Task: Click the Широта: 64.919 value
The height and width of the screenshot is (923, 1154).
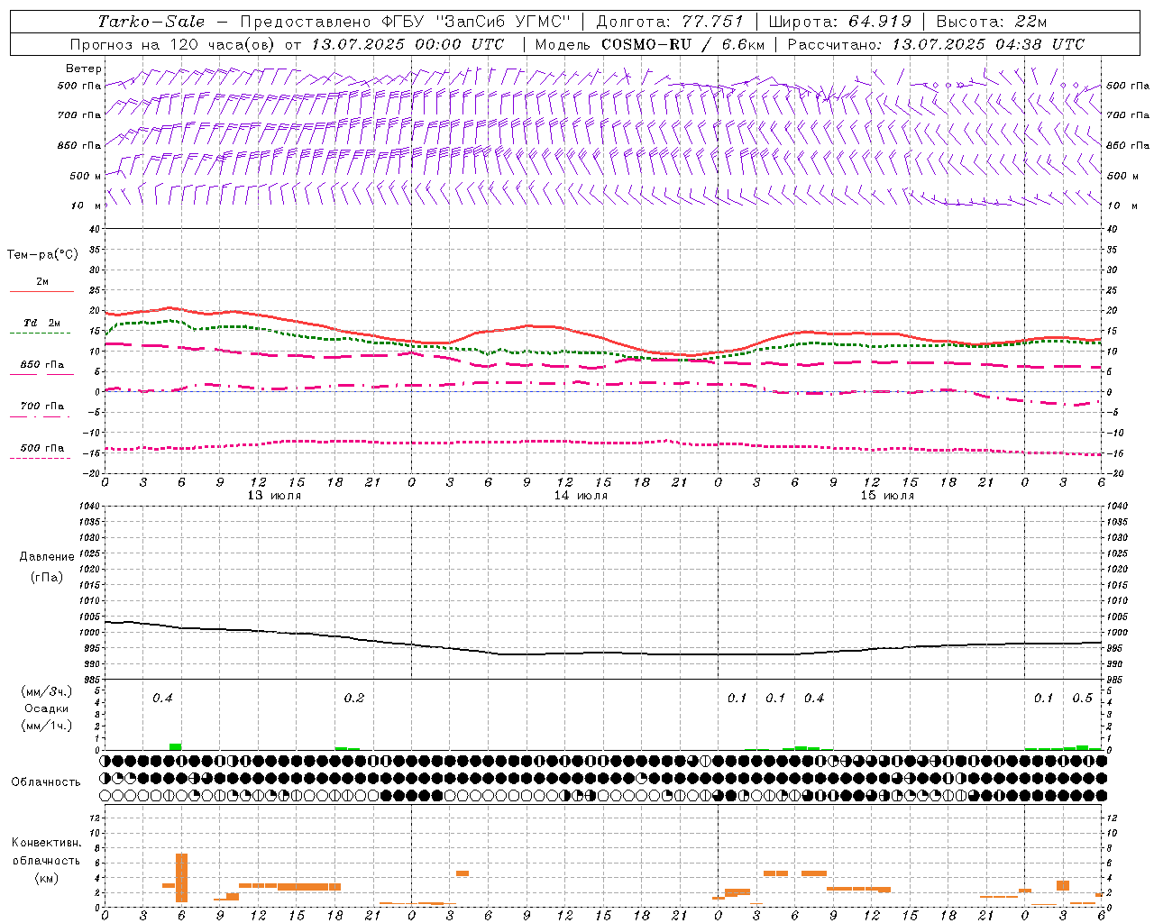Action: coord(839,22)
